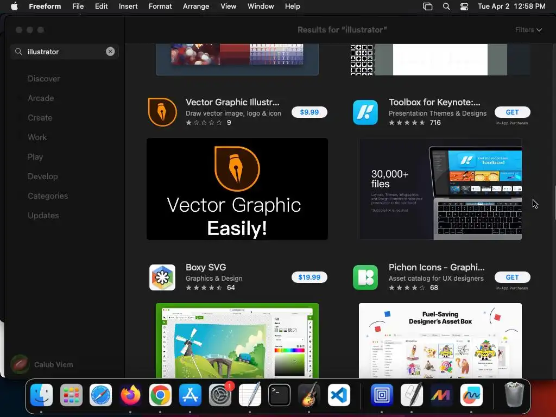Open Vector Graphic Illustrator app icon
The width and height of the screenshot is (556, 417).
pos(162,112)
